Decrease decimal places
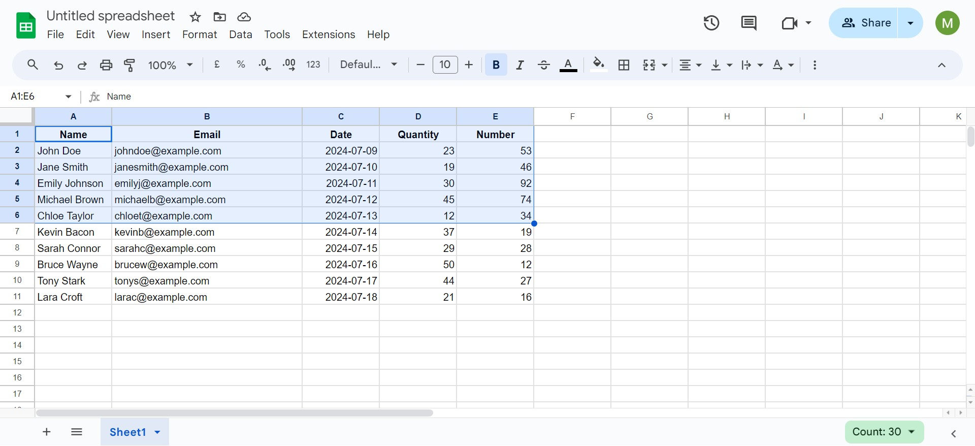 [265, 65]
